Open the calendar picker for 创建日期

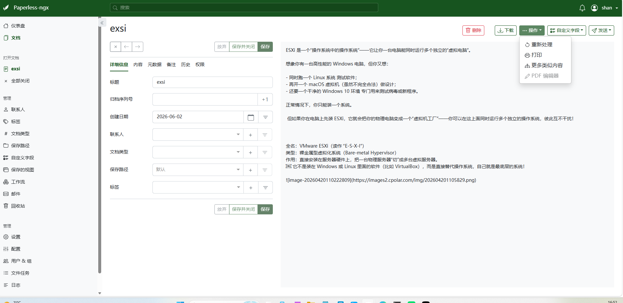251,117
